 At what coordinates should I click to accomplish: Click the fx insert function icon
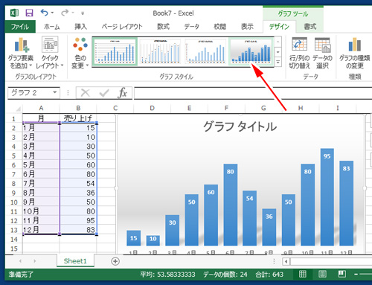click(x=123, y=93)
